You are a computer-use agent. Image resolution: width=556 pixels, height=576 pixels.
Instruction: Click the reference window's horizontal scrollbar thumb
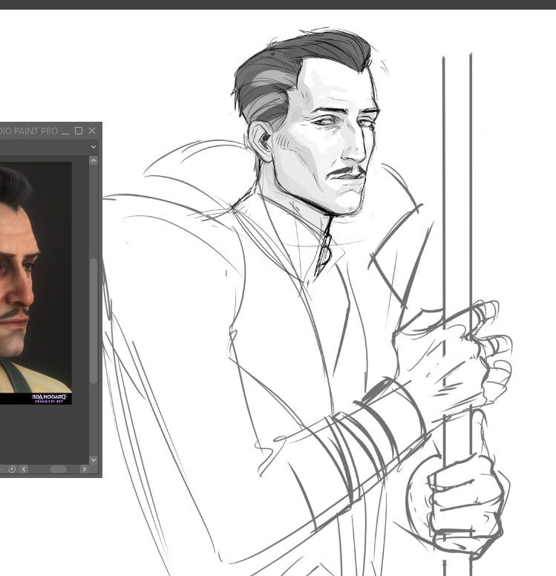click(x=59, y=469)
